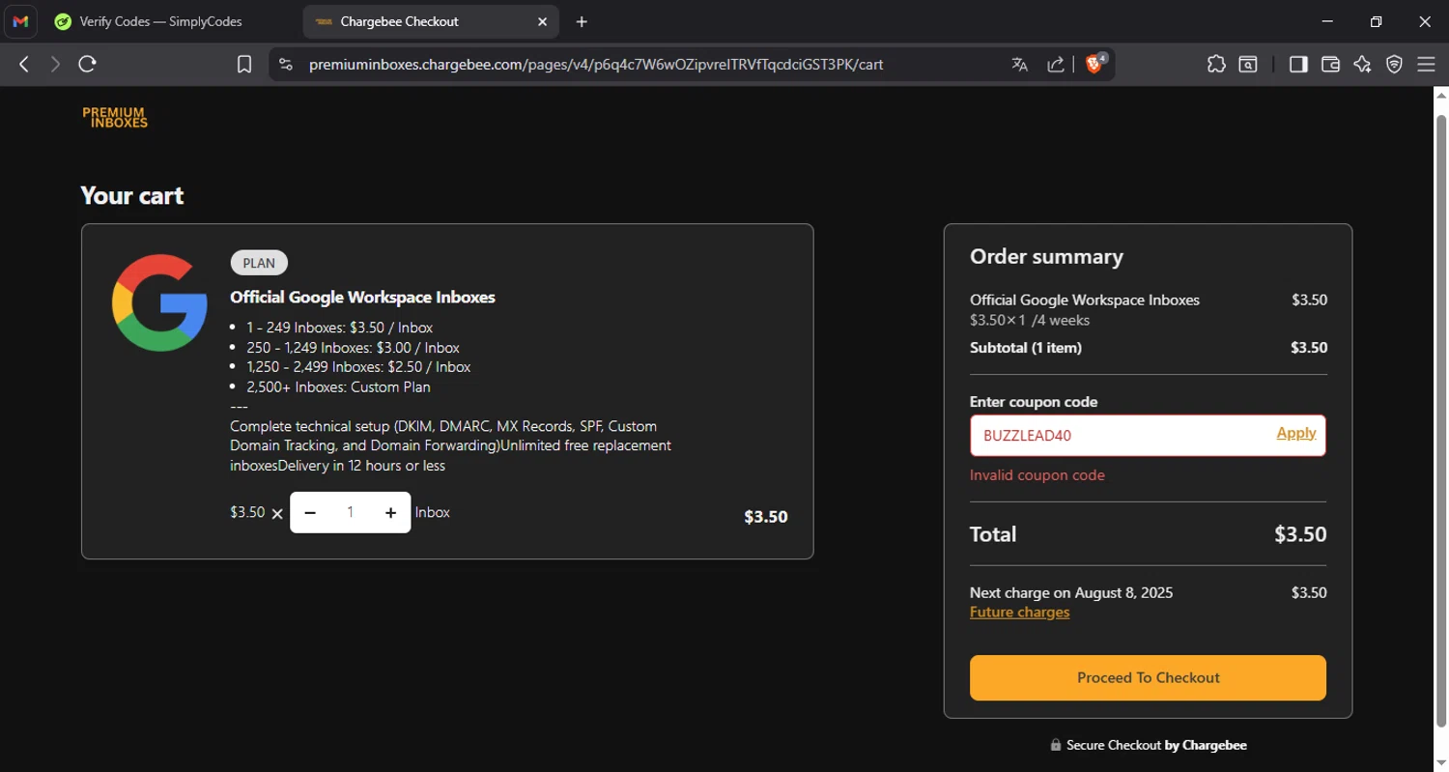This screenshot has height=772, width=1449.
Task: Open page translate option
Action: [x=1019, y=64]
